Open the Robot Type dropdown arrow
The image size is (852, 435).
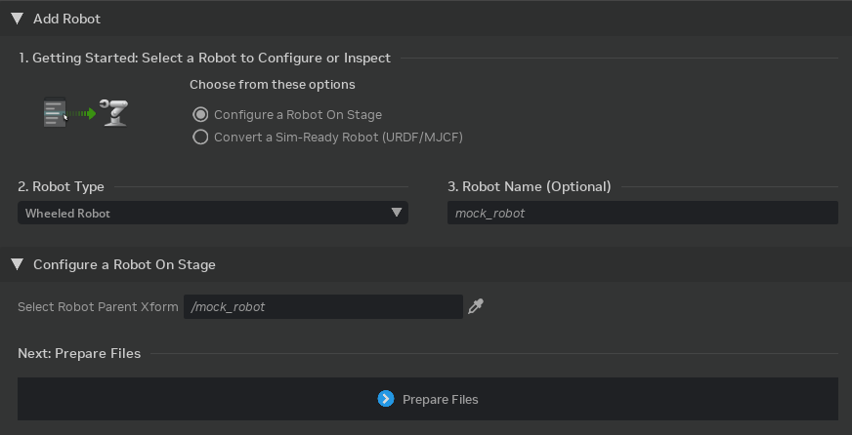click(x=396, y=213)
